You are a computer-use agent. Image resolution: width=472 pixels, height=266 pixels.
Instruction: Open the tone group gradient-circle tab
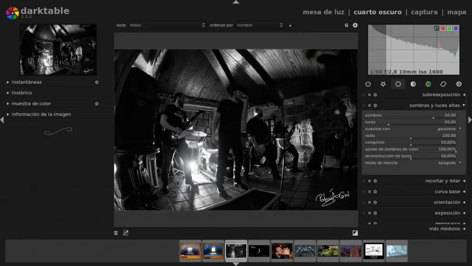coord(413,84)
